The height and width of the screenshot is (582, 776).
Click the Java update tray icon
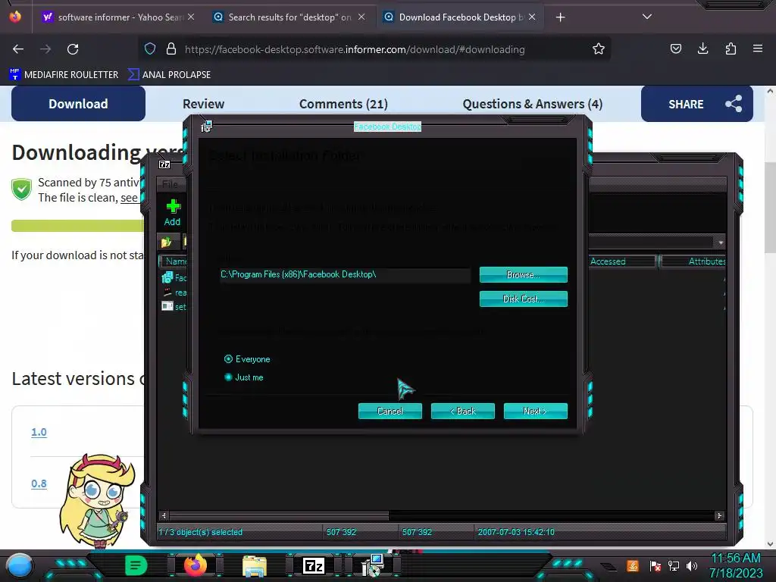point(633,565)
